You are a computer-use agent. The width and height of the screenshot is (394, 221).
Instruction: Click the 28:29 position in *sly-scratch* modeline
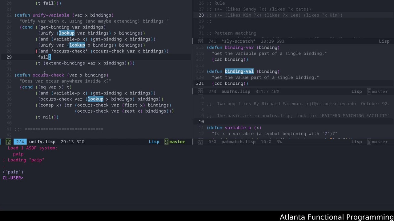click(x=267, y=41)
